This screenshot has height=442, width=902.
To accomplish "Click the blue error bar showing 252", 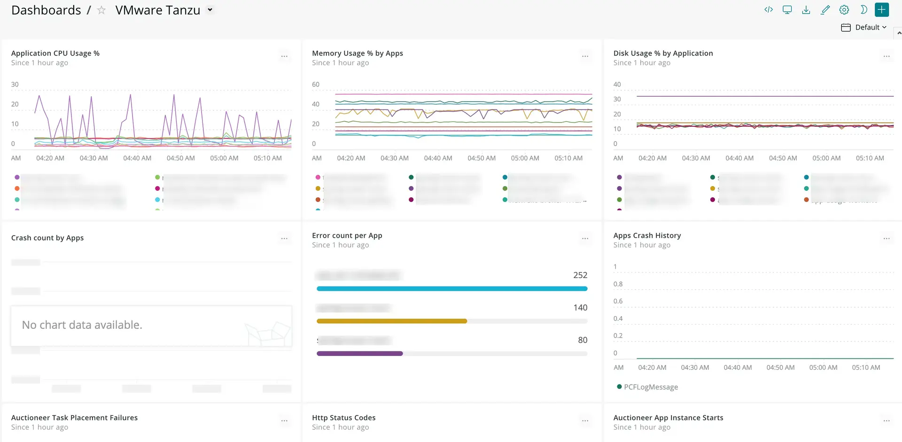I will click(451, 289).
